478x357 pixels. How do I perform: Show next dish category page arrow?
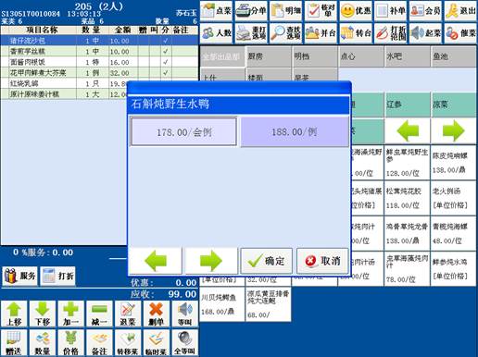click(x=453, y=130)
